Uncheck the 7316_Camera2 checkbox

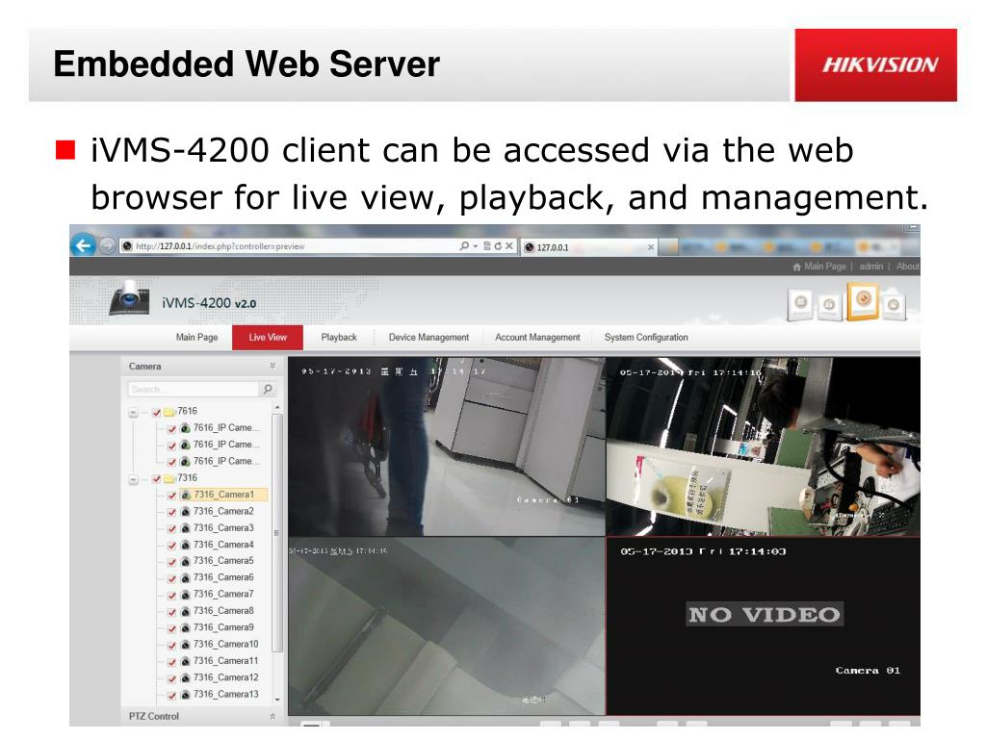click(171, 513)
